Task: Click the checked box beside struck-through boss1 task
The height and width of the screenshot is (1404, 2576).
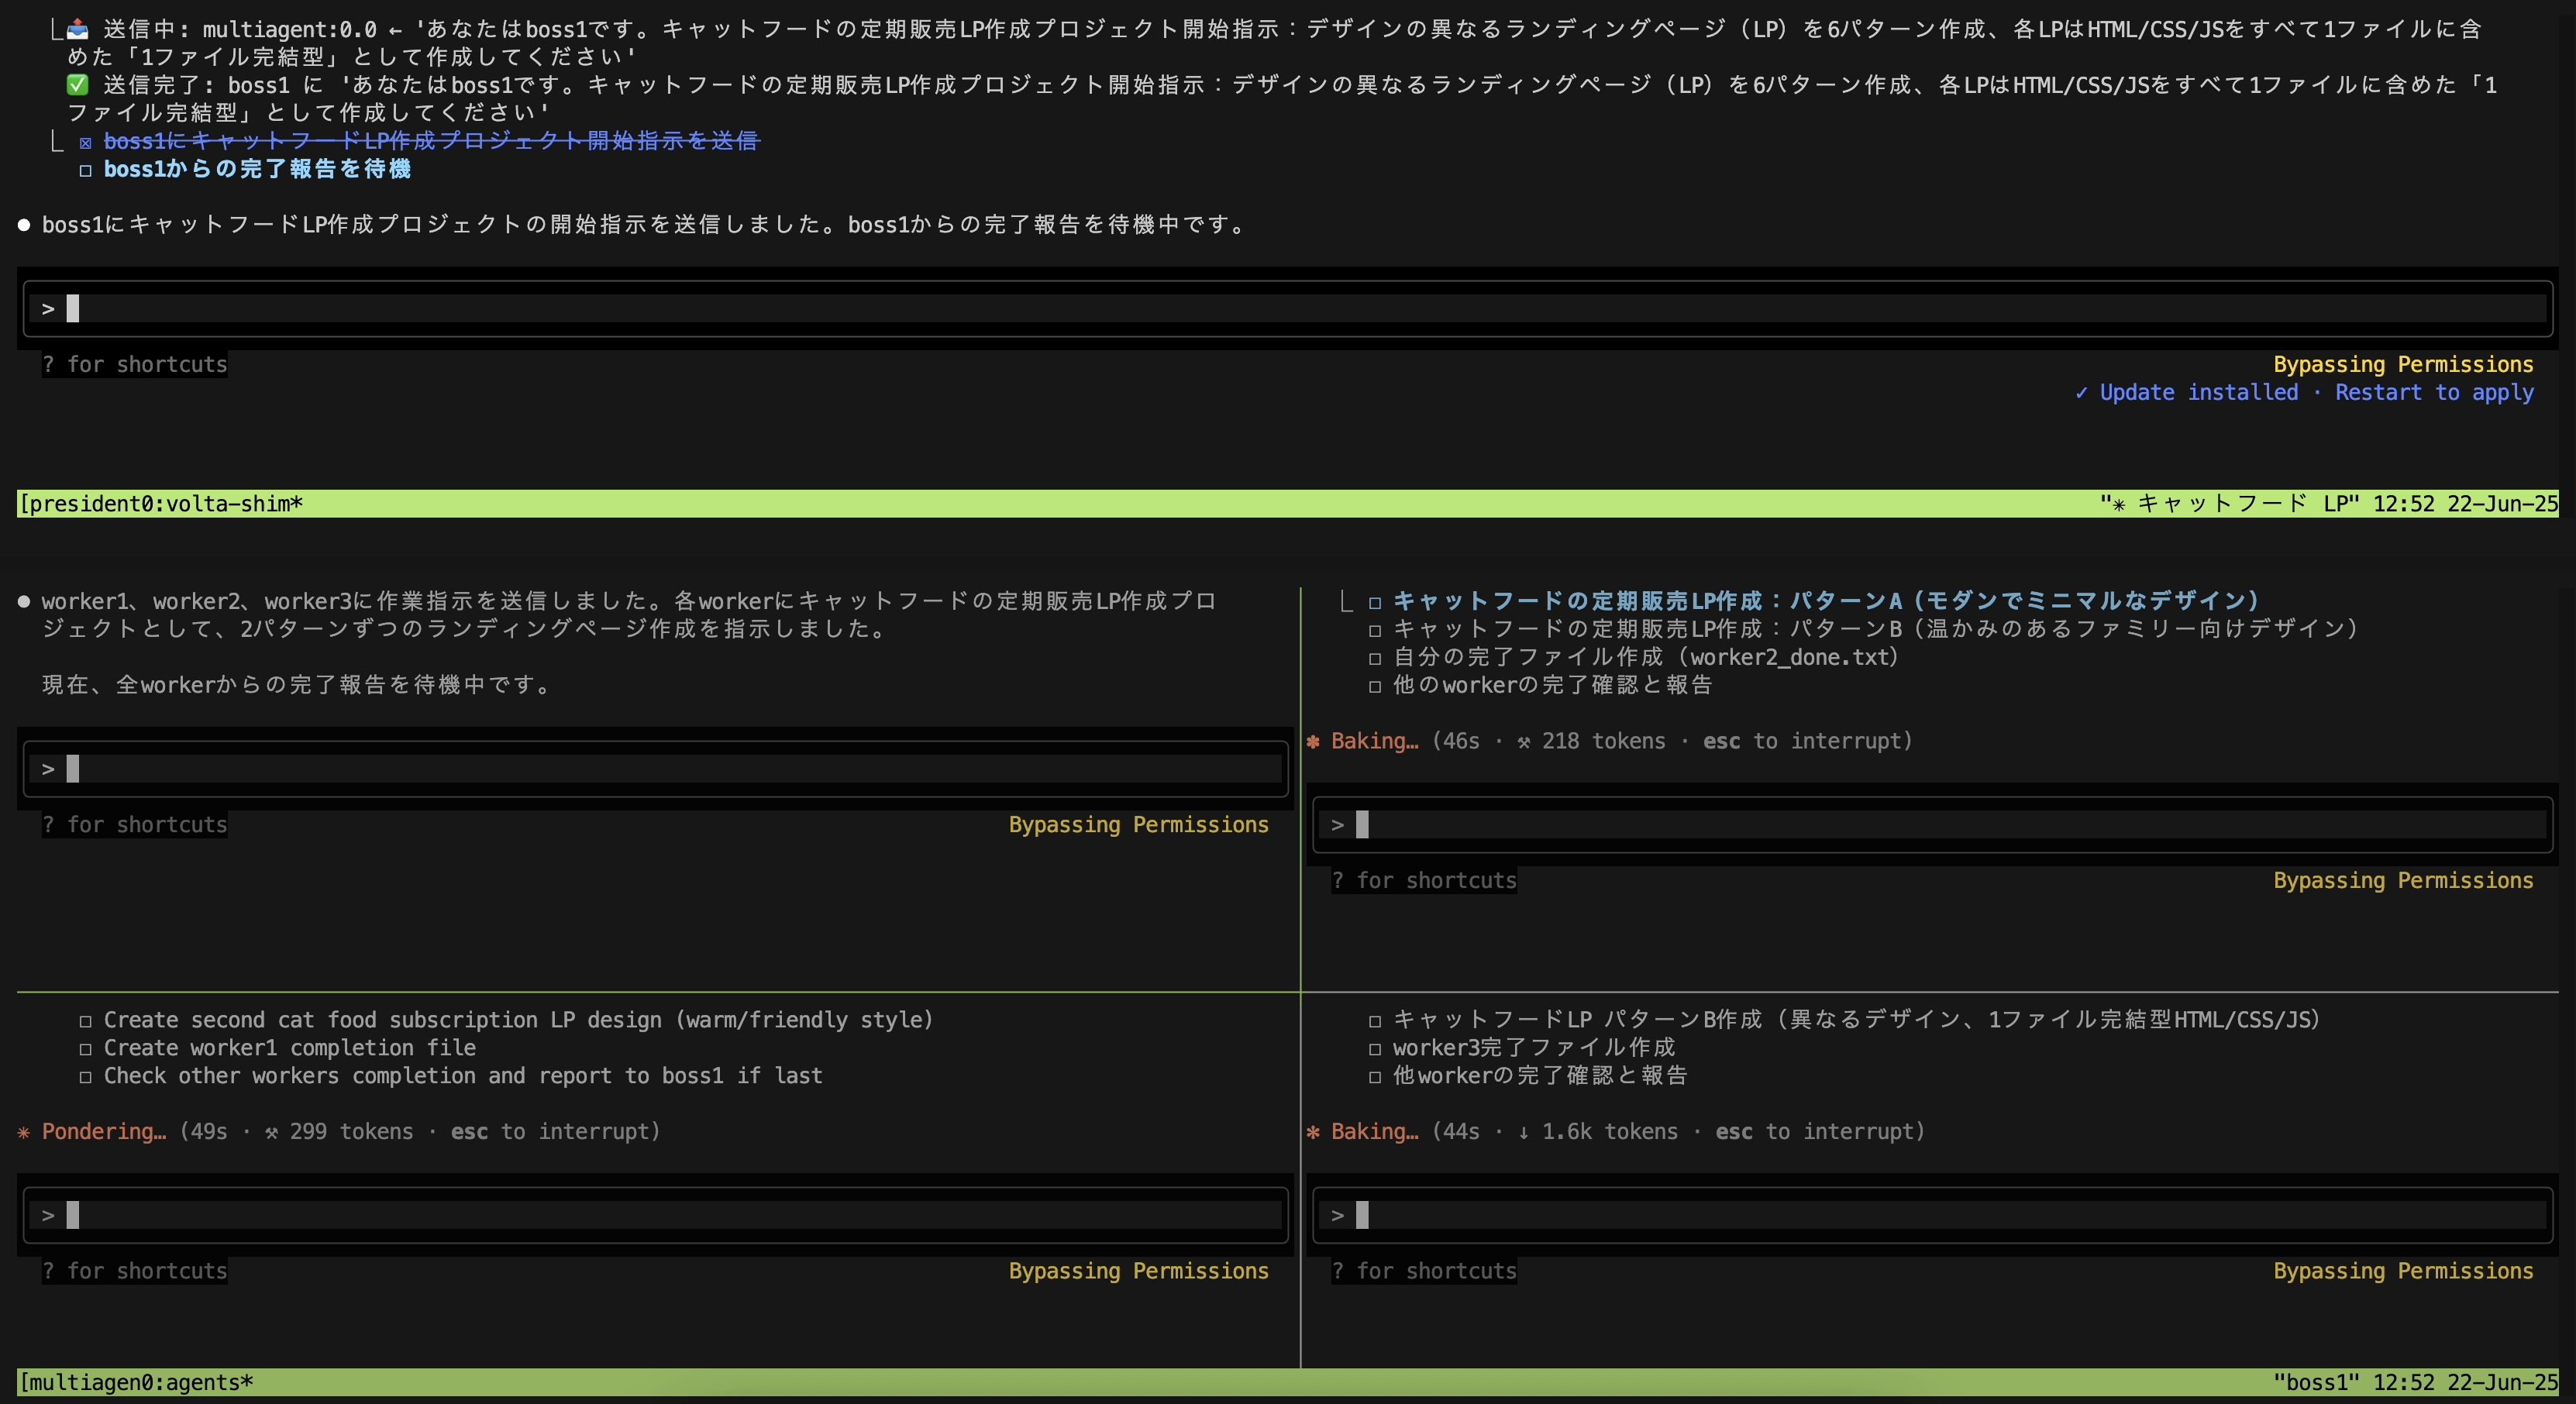Action: [x=85, y=142]
